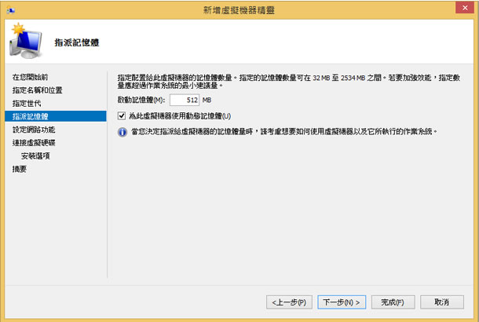Click the 上一步(P) back button
479x322 pixels.
pyautogui.click(x=289, y=302)
